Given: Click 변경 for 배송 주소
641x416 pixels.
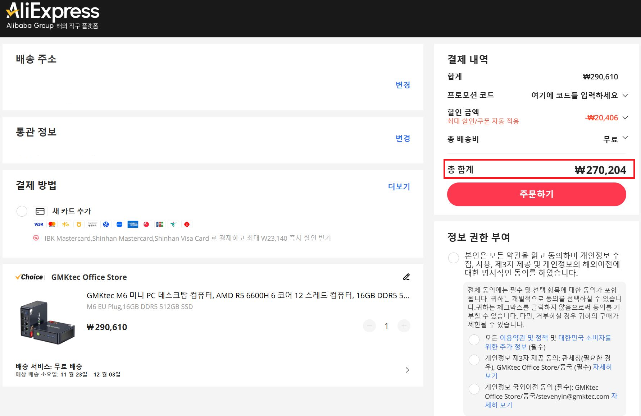Looking at the screenshot, I should pyautogui.click(x=403, y=85).
